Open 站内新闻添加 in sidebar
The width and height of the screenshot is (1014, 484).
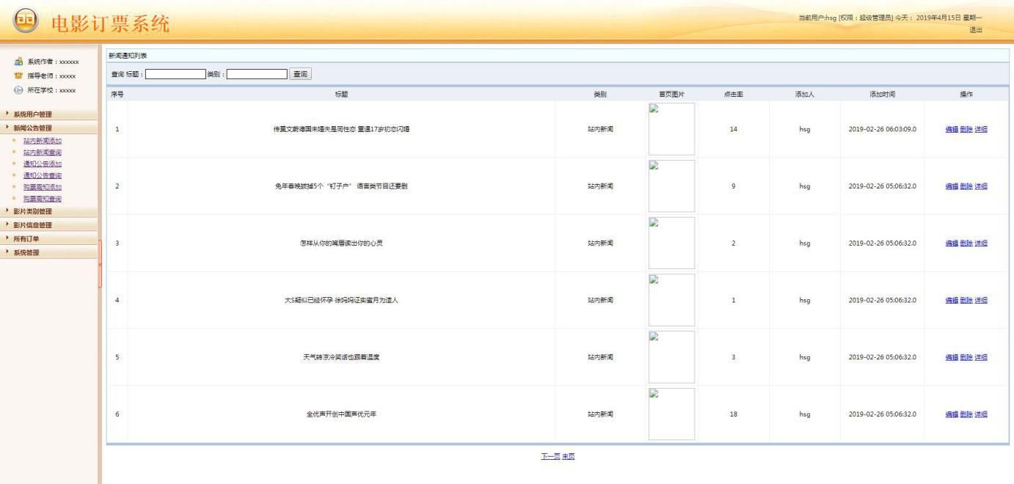point(43,140)
